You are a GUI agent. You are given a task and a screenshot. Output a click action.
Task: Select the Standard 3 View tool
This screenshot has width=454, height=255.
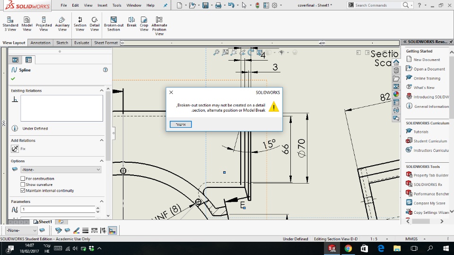pyautogui.click(x=10, y=24)
